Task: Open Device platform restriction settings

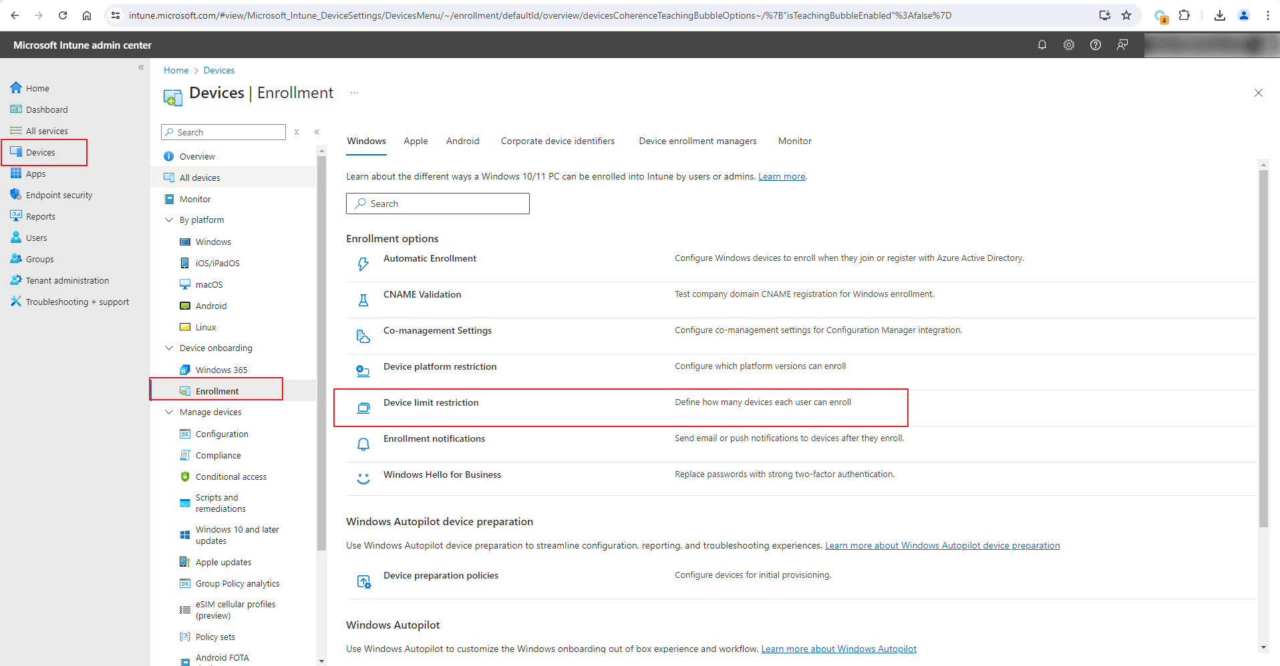Action: click(x=439, y=366)
